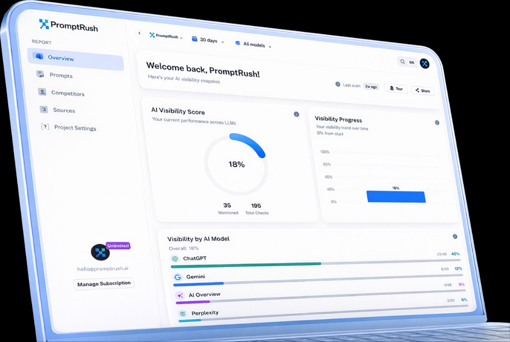
Task: Click the AI Overview purple progress bar
Action: click(x=193, y=302)
